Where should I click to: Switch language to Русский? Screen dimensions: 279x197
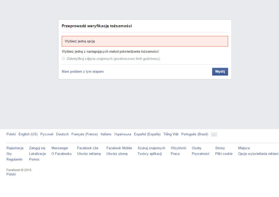coord(47,134)
